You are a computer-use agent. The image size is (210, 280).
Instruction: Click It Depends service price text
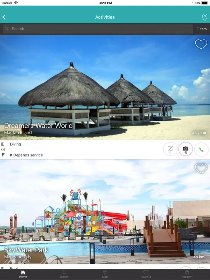click(x=26, y=155)
